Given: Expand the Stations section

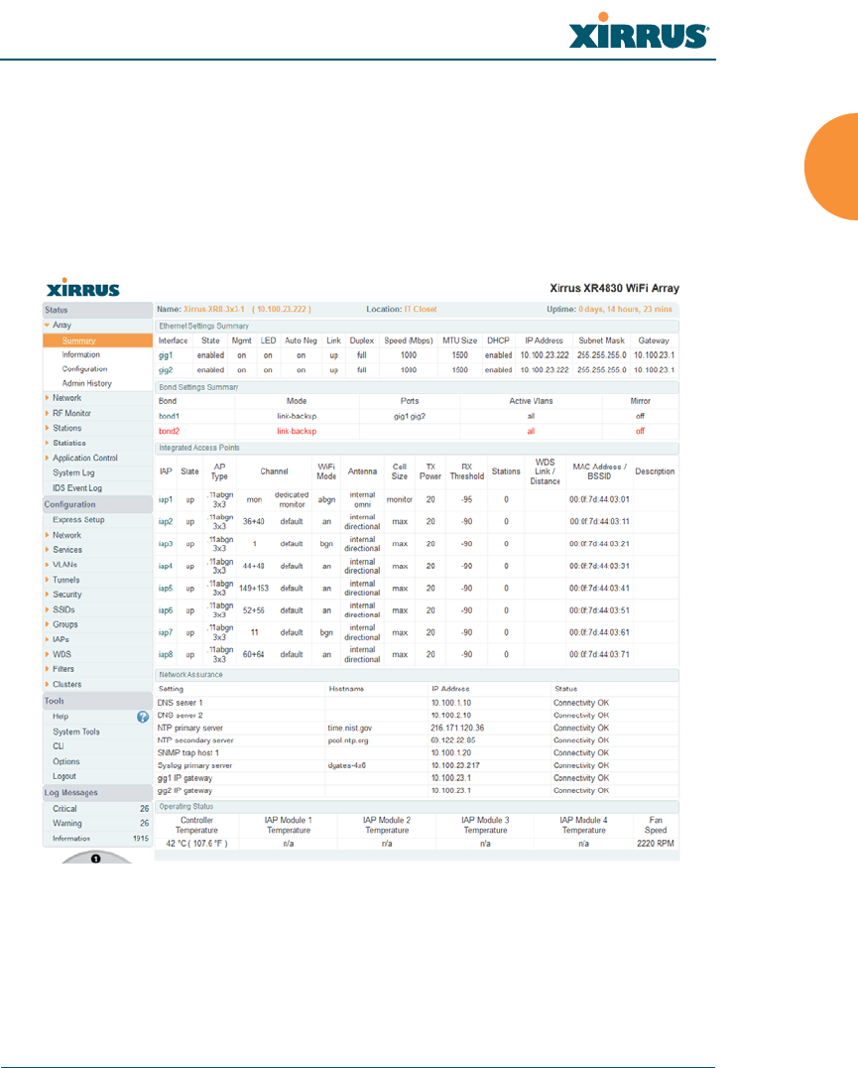Looking at the screenshot, I should click(47, 428).
